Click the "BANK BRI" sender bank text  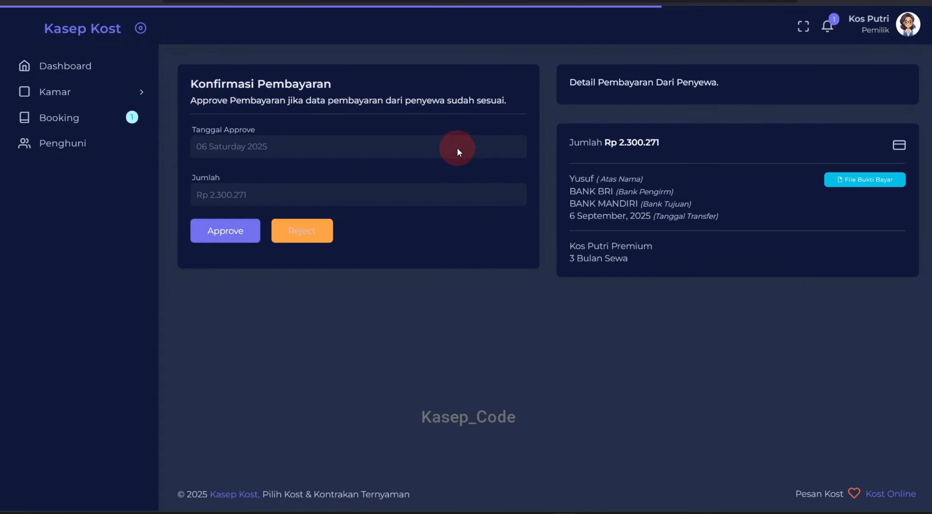[x=591, y=191]
